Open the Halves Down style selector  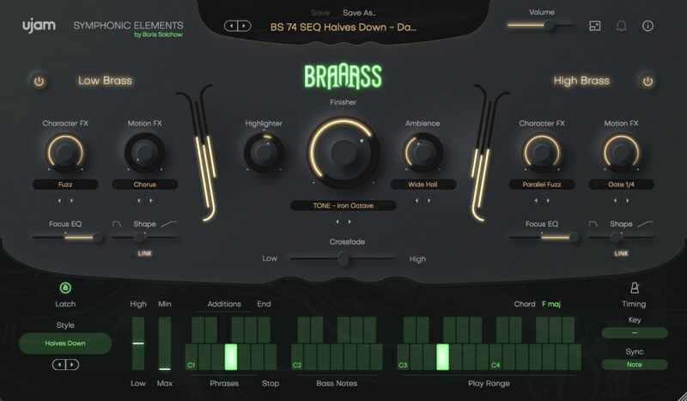(65, 343)
